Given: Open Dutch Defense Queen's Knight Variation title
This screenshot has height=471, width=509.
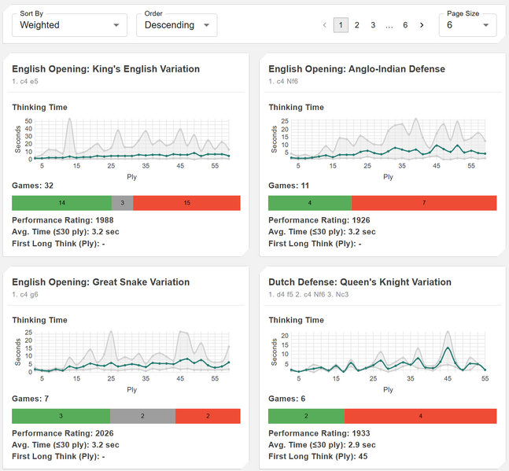Looking at the screenshot, I should tap(360, 282).
